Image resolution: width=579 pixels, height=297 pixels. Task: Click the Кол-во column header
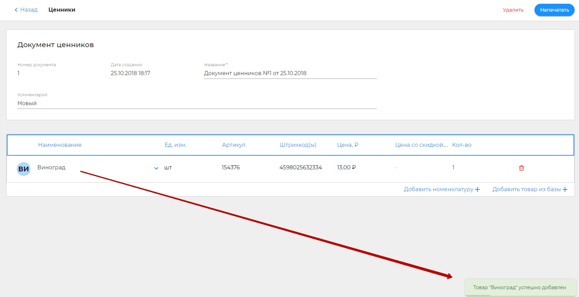(462, 145)
